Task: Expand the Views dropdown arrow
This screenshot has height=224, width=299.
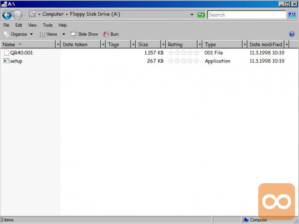Action: 64,34
